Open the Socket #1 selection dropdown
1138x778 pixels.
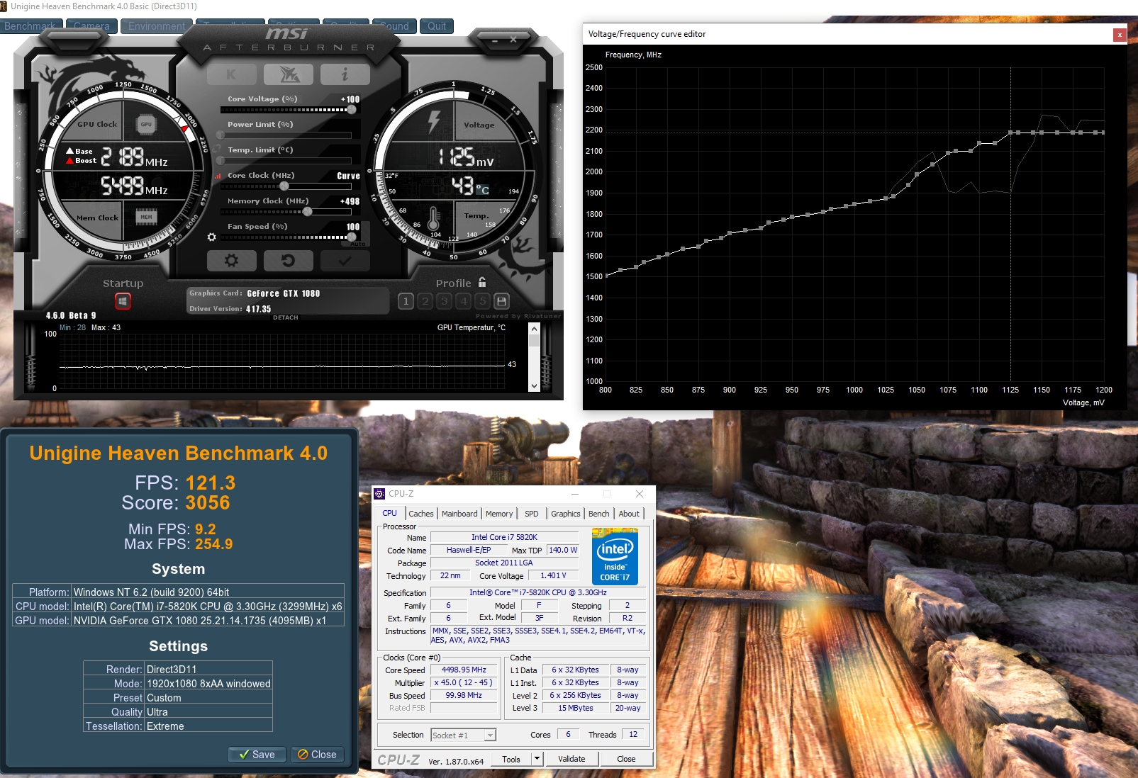point(464,735)
